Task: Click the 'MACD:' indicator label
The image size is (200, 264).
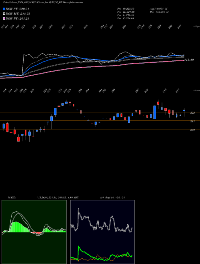Action: (12, 198)
